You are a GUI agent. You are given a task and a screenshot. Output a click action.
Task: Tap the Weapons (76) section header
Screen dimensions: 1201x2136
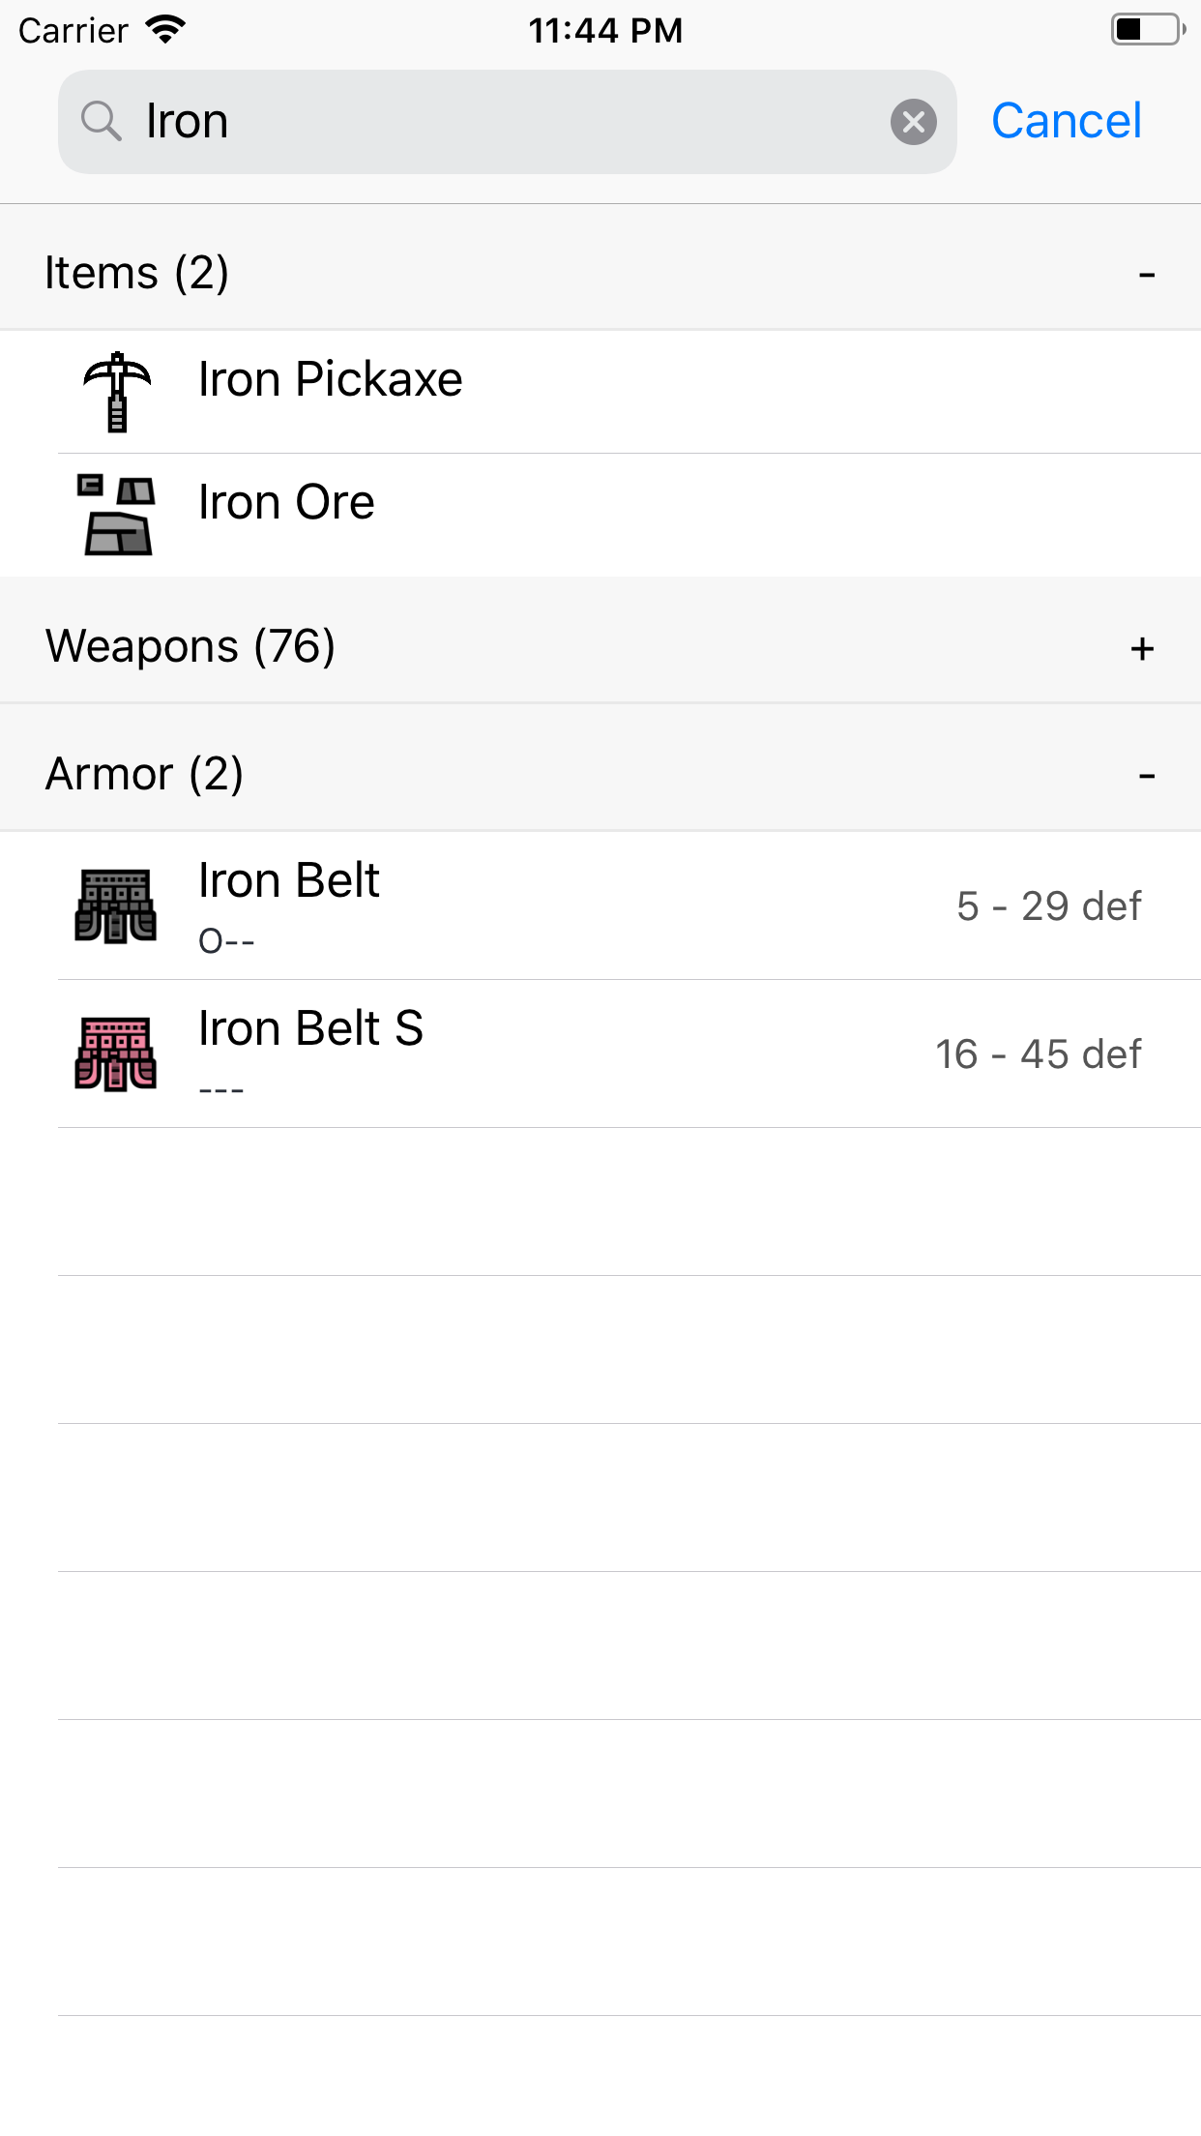tap(190, 646)
